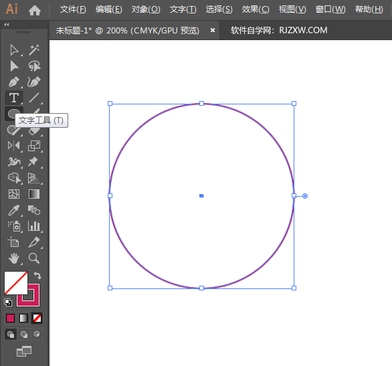Choose the Gradient tool

[34, 194]
